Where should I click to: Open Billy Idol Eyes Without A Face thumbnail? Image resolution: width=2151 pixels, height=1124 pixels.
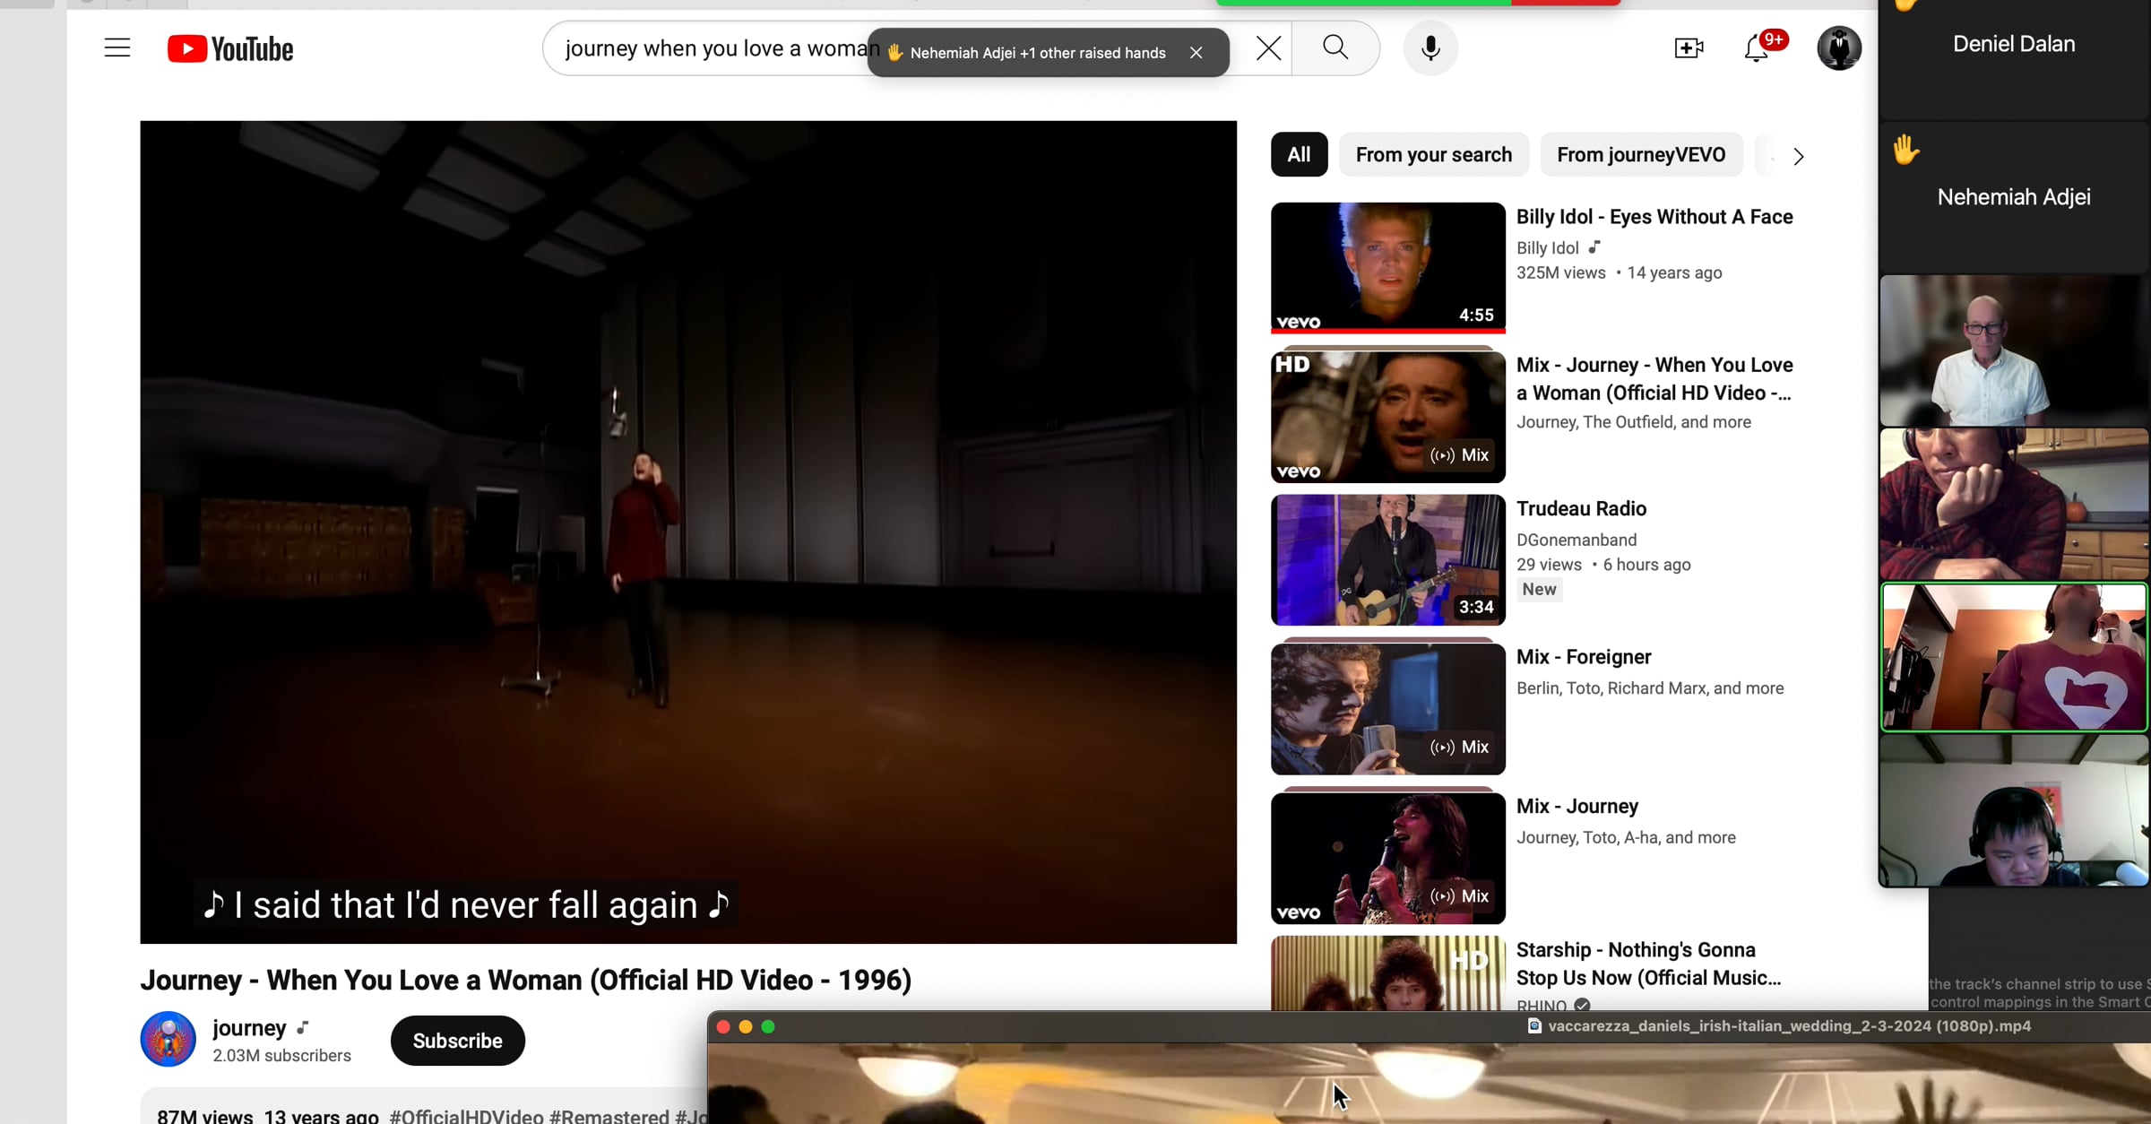(x=1387, y=267)
